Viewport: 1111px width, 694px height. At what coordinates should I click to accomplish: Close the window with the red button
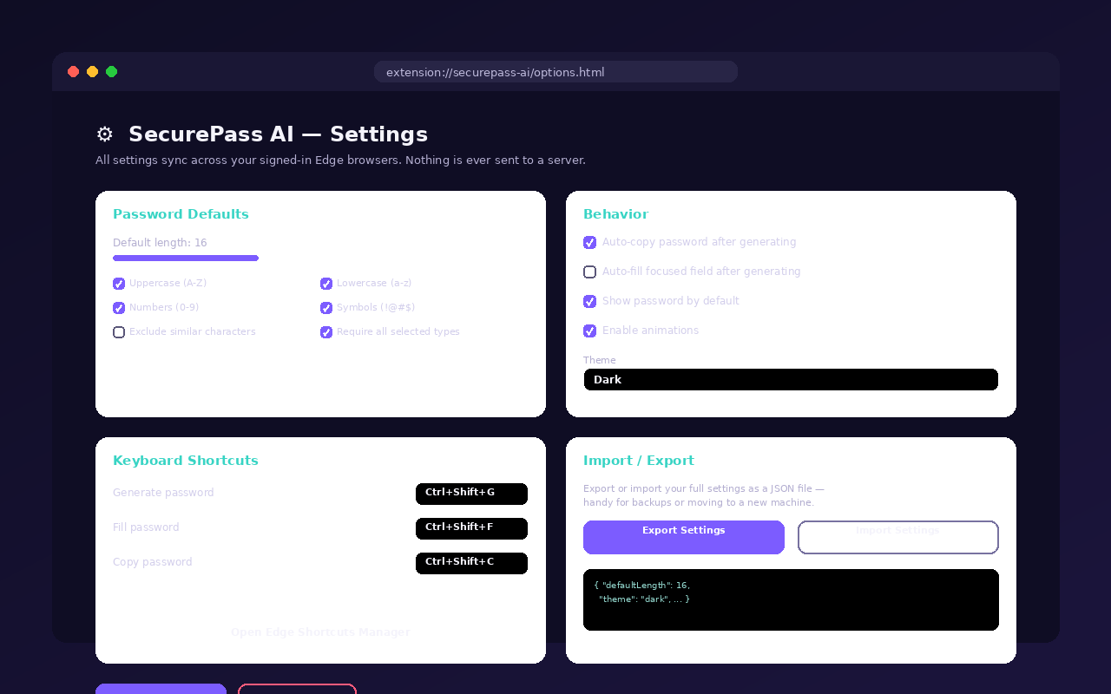[x=74, y=72]
